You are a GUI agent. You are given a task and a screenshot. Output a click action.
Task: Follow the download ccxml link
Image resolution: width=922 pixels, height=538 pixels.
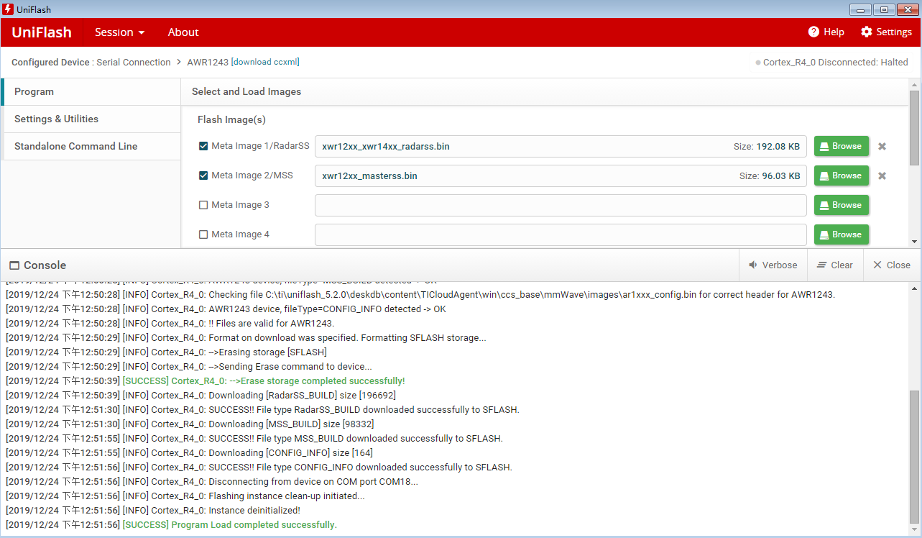(x=265, y=62)
